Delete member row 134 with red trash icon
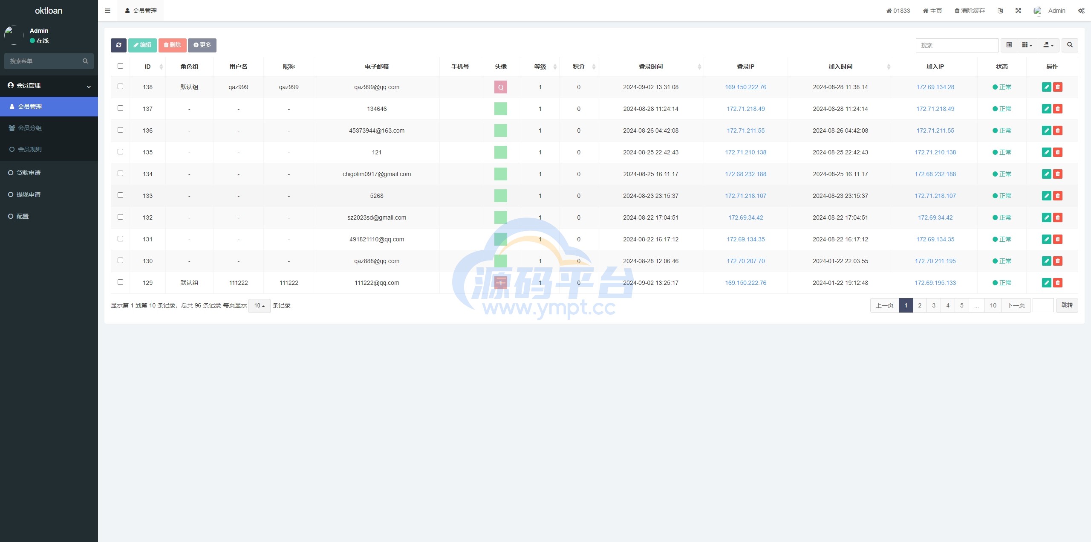 [x=1057, y=174]
